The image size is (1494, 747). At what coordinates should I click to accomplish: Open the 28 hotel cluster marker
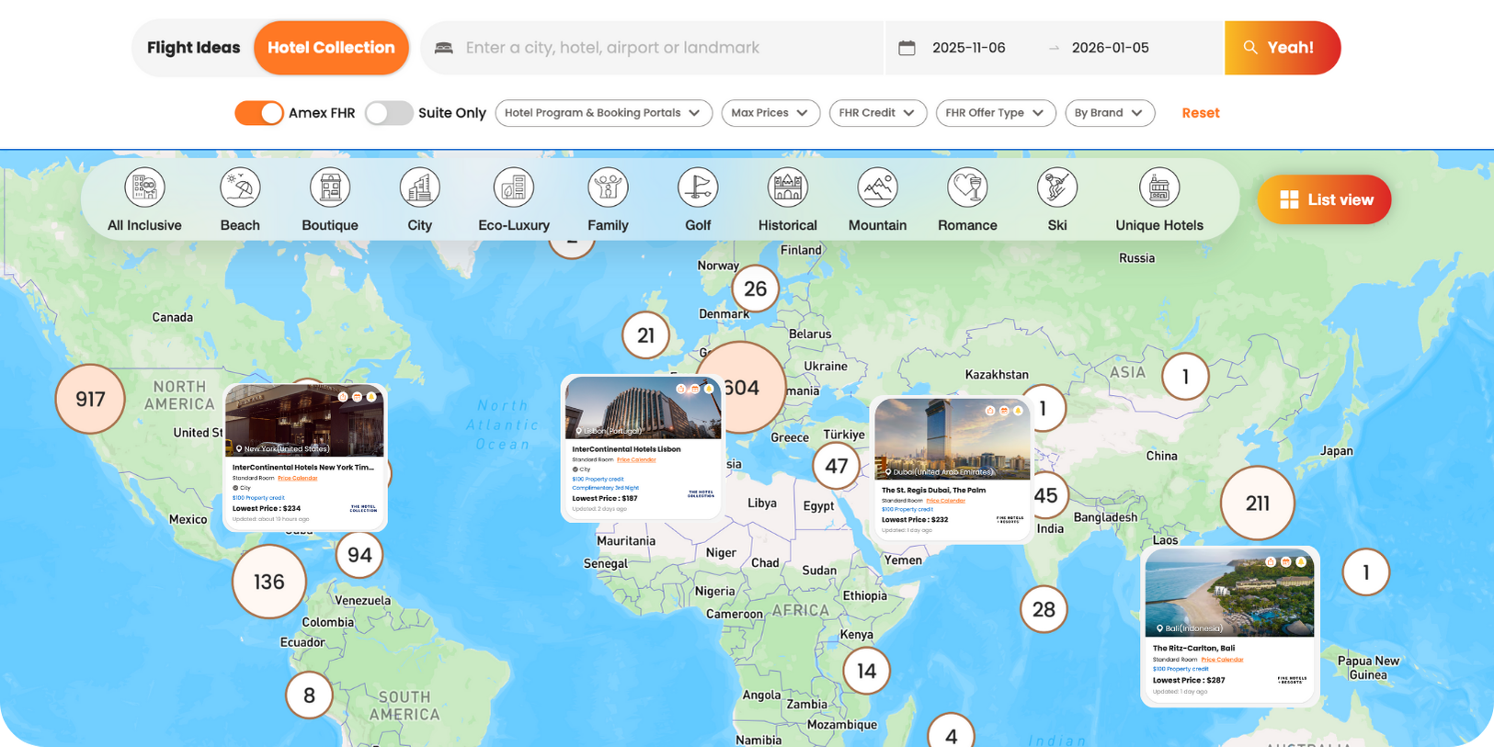pyautogui.click(x=1044, y=609)
